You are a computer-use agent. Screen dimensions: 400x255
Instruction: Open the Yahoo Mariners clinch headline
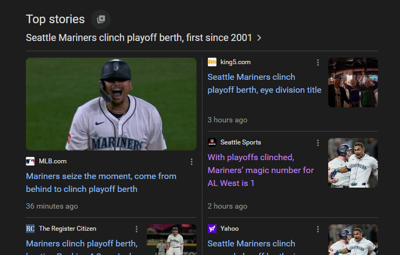coord(252,244)
